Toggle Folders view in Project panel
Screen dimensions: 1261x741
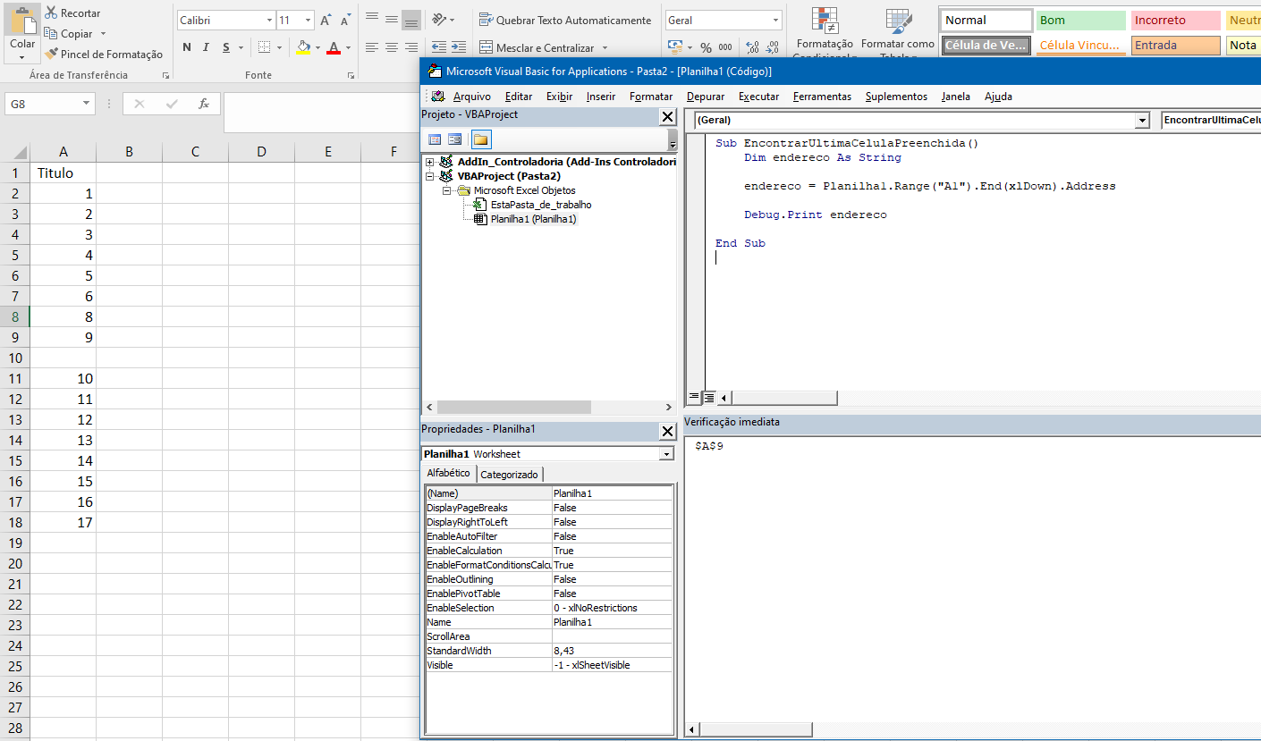tap(481, 139)
